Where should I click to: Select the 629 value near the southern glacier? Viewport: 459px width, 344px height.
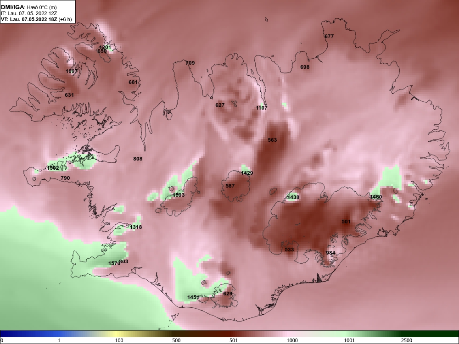click(x=228, y=294)
